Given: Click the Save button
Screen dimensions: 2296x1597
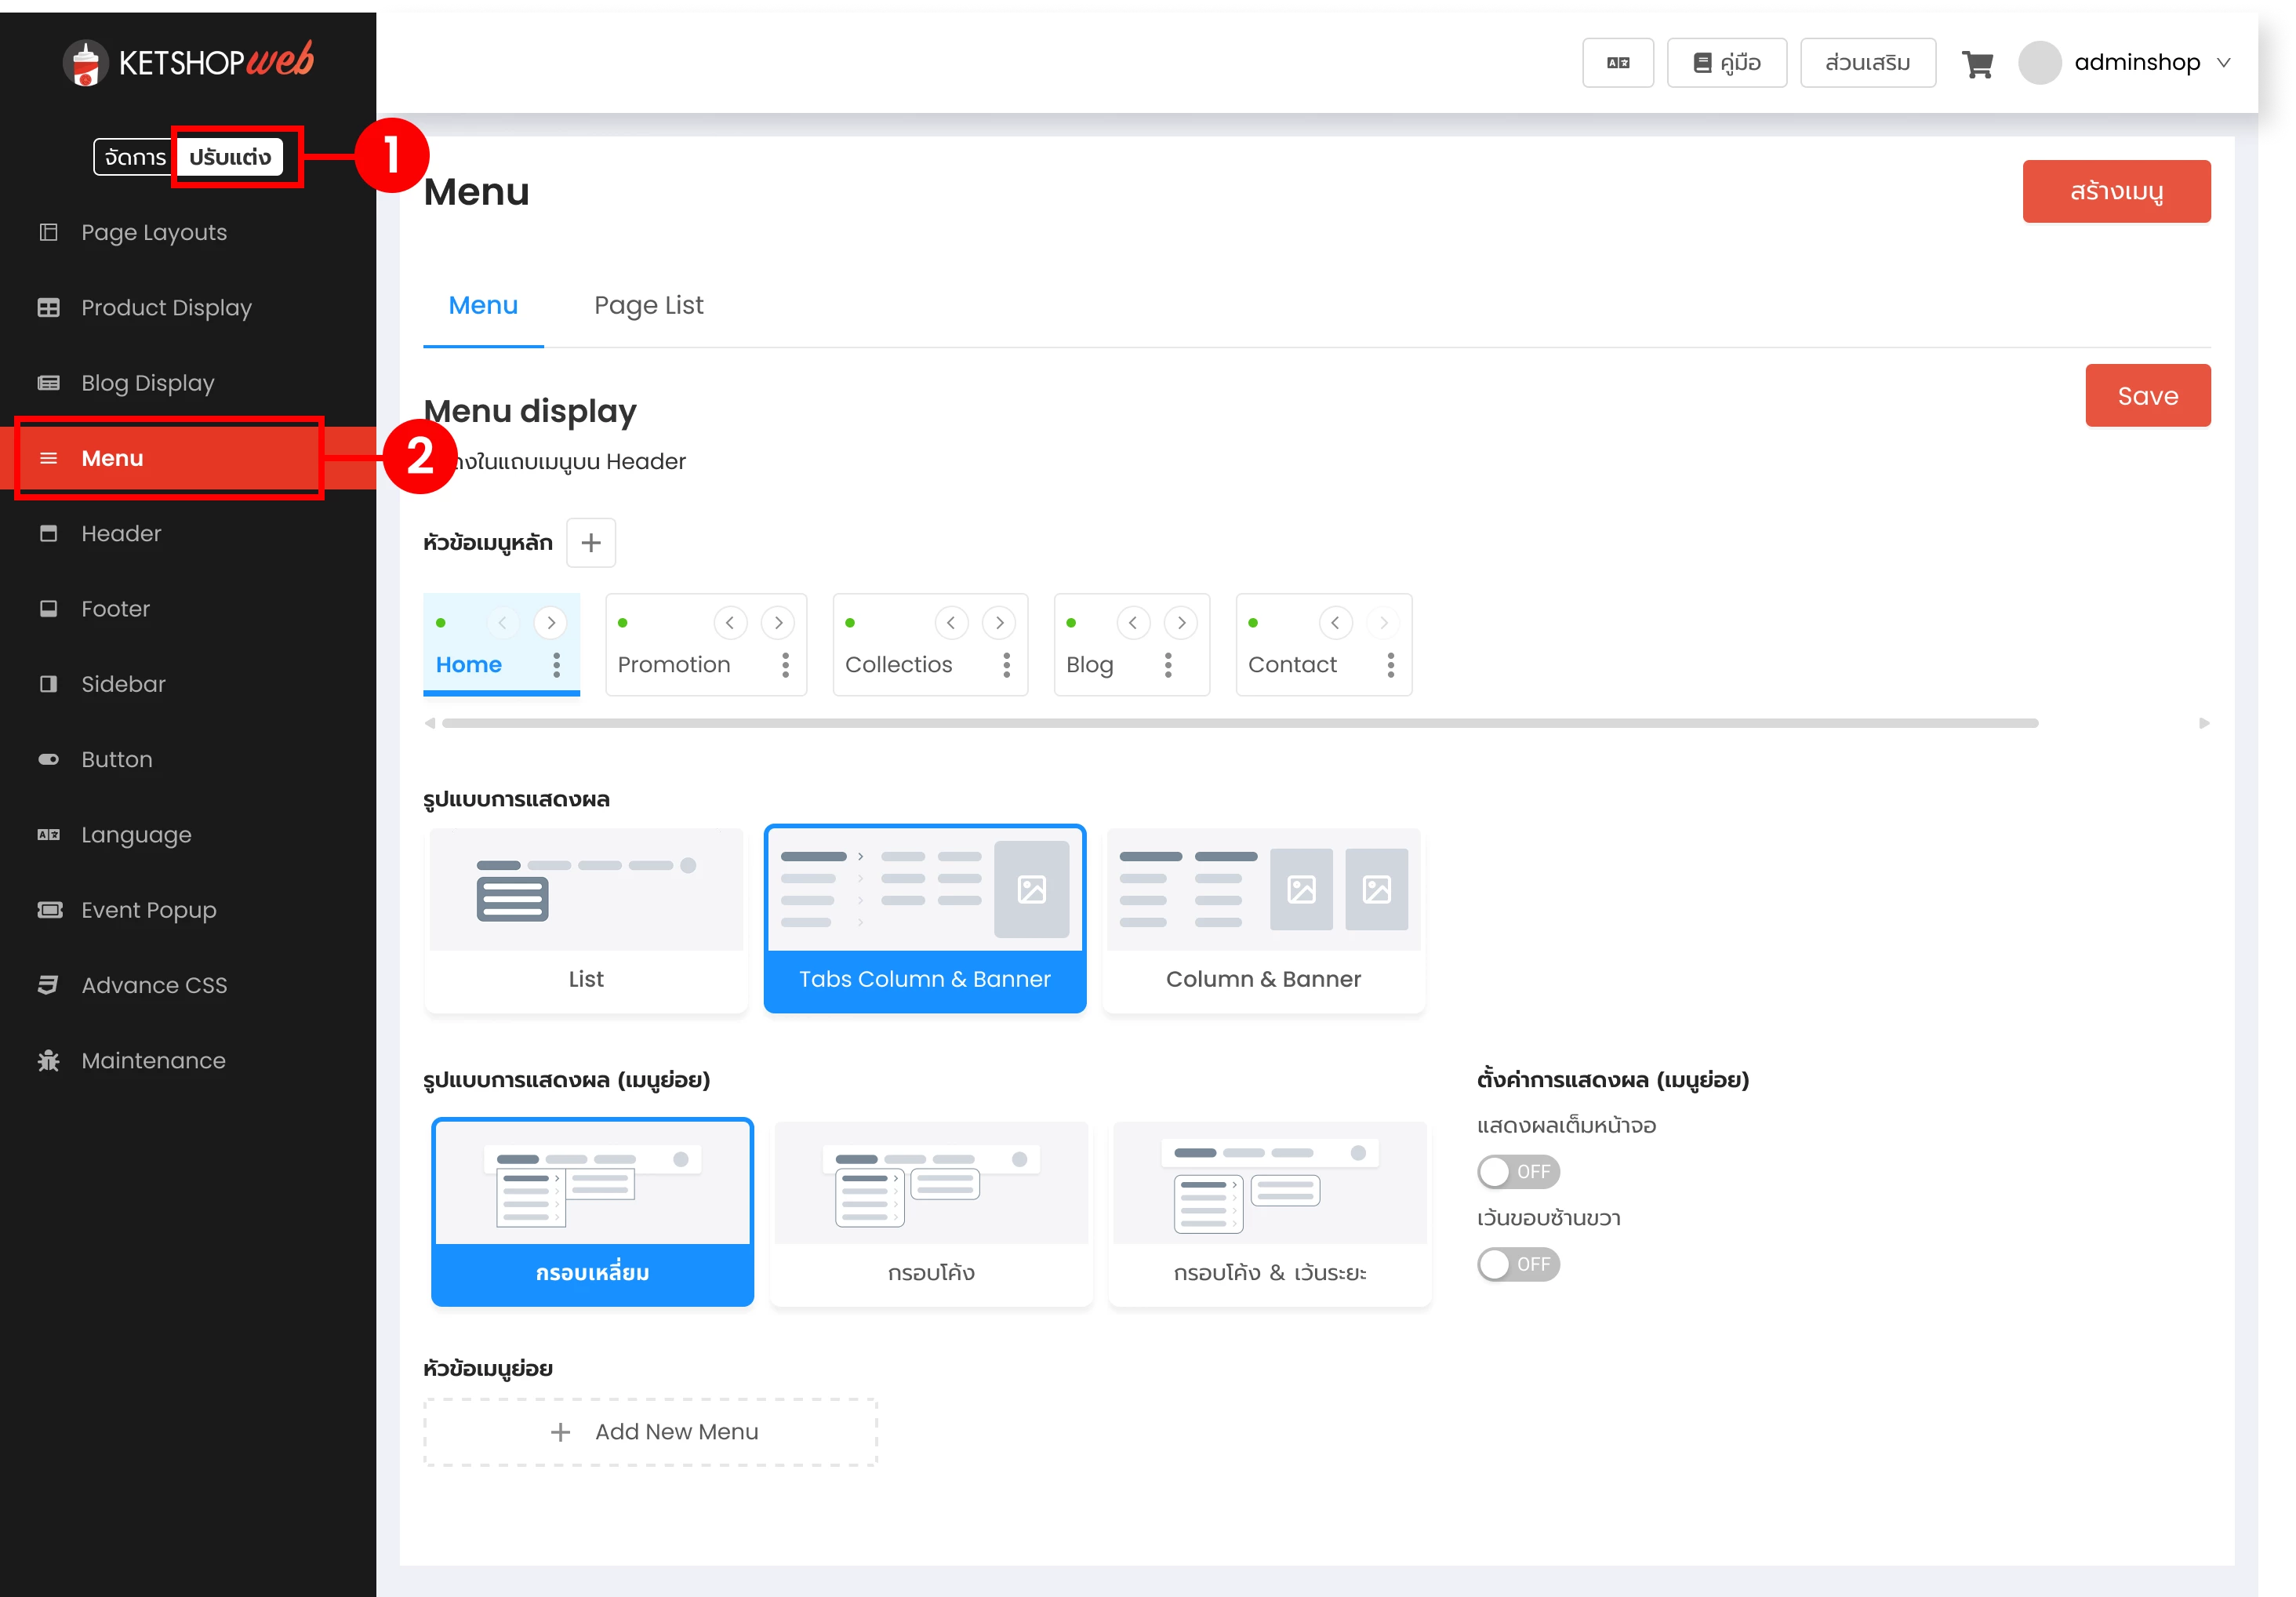Looking at the screenshot, I should point(2147,396).
